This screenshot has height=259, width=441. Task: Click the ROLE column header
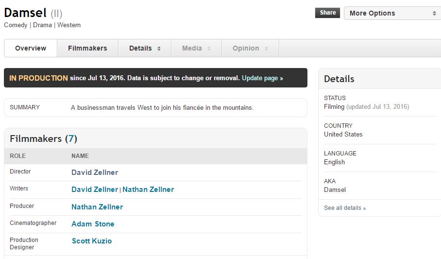coord(17,156)
